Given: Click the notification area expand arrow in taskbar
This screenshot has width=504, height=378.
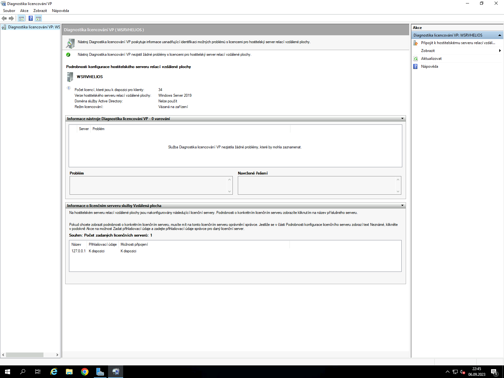Looking at the screenshot, I should point(447,372).
